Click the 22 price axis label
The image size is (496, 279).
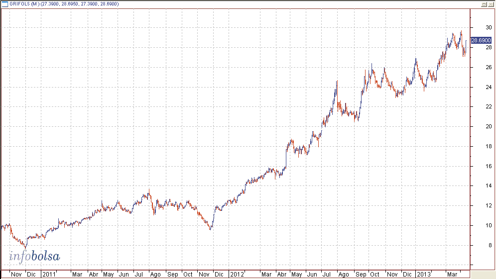(x=489, y=107)
